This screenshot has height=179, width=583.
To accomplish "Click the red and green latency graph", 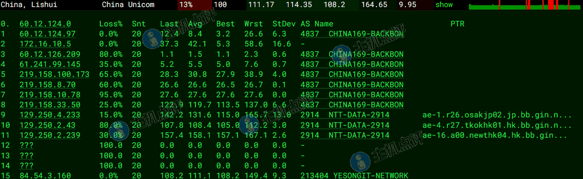I will click(525, 5).
